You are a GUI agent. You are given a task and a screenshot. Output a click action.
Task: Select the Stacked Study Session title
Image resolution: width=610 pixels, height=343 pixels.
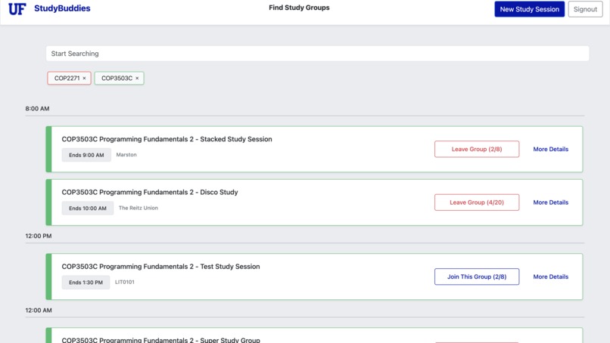coord(167,139)
